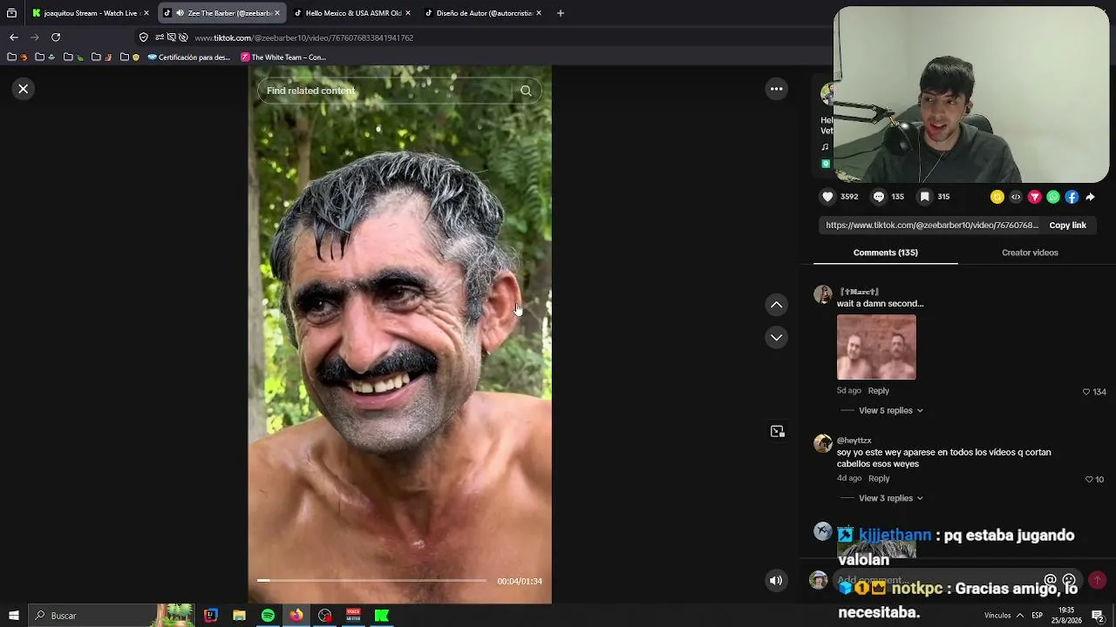
Task: Like the video with the heart icon
Action: pos(827,197)
